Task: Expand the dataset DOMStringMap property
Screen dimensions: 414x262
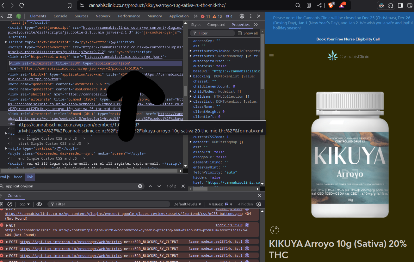Action: point(190,142)
